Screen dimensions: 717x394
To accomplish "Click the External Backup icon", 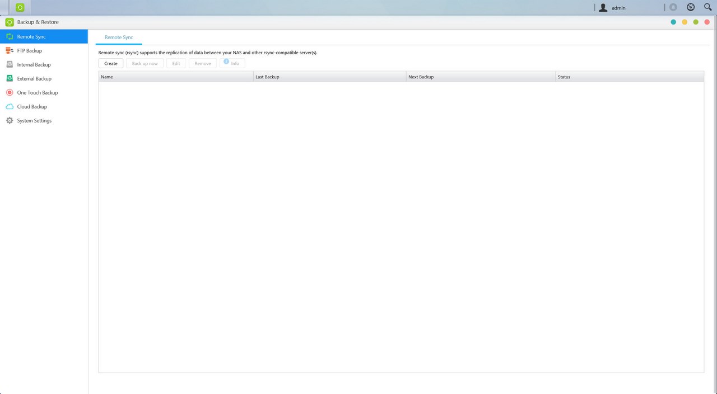I will tap(10, 78).
